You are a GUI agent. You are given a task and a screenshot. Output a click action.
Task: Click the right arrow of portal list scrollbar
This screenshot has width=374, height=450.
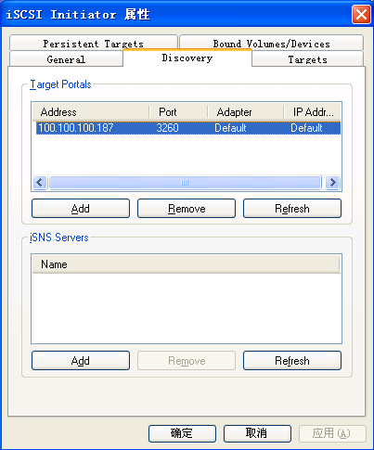tap(333, 182)
